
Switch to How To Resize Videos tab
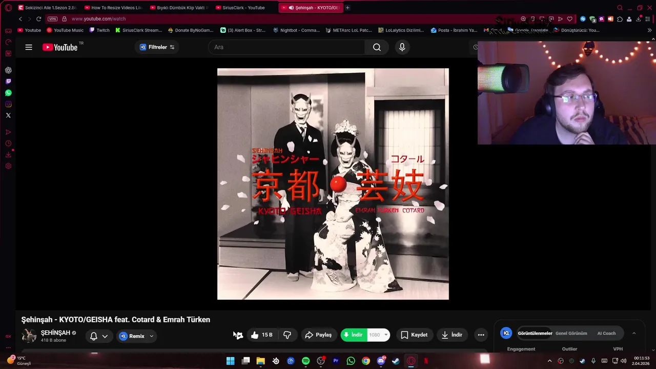[x=112, y=8]
